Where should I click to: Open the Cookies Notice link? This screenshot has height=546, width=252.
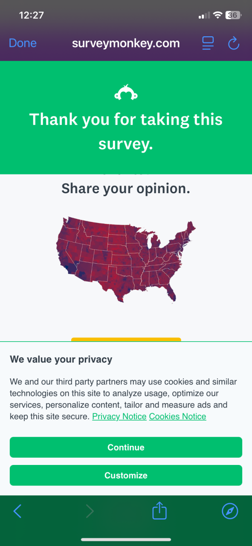point(178,416)
